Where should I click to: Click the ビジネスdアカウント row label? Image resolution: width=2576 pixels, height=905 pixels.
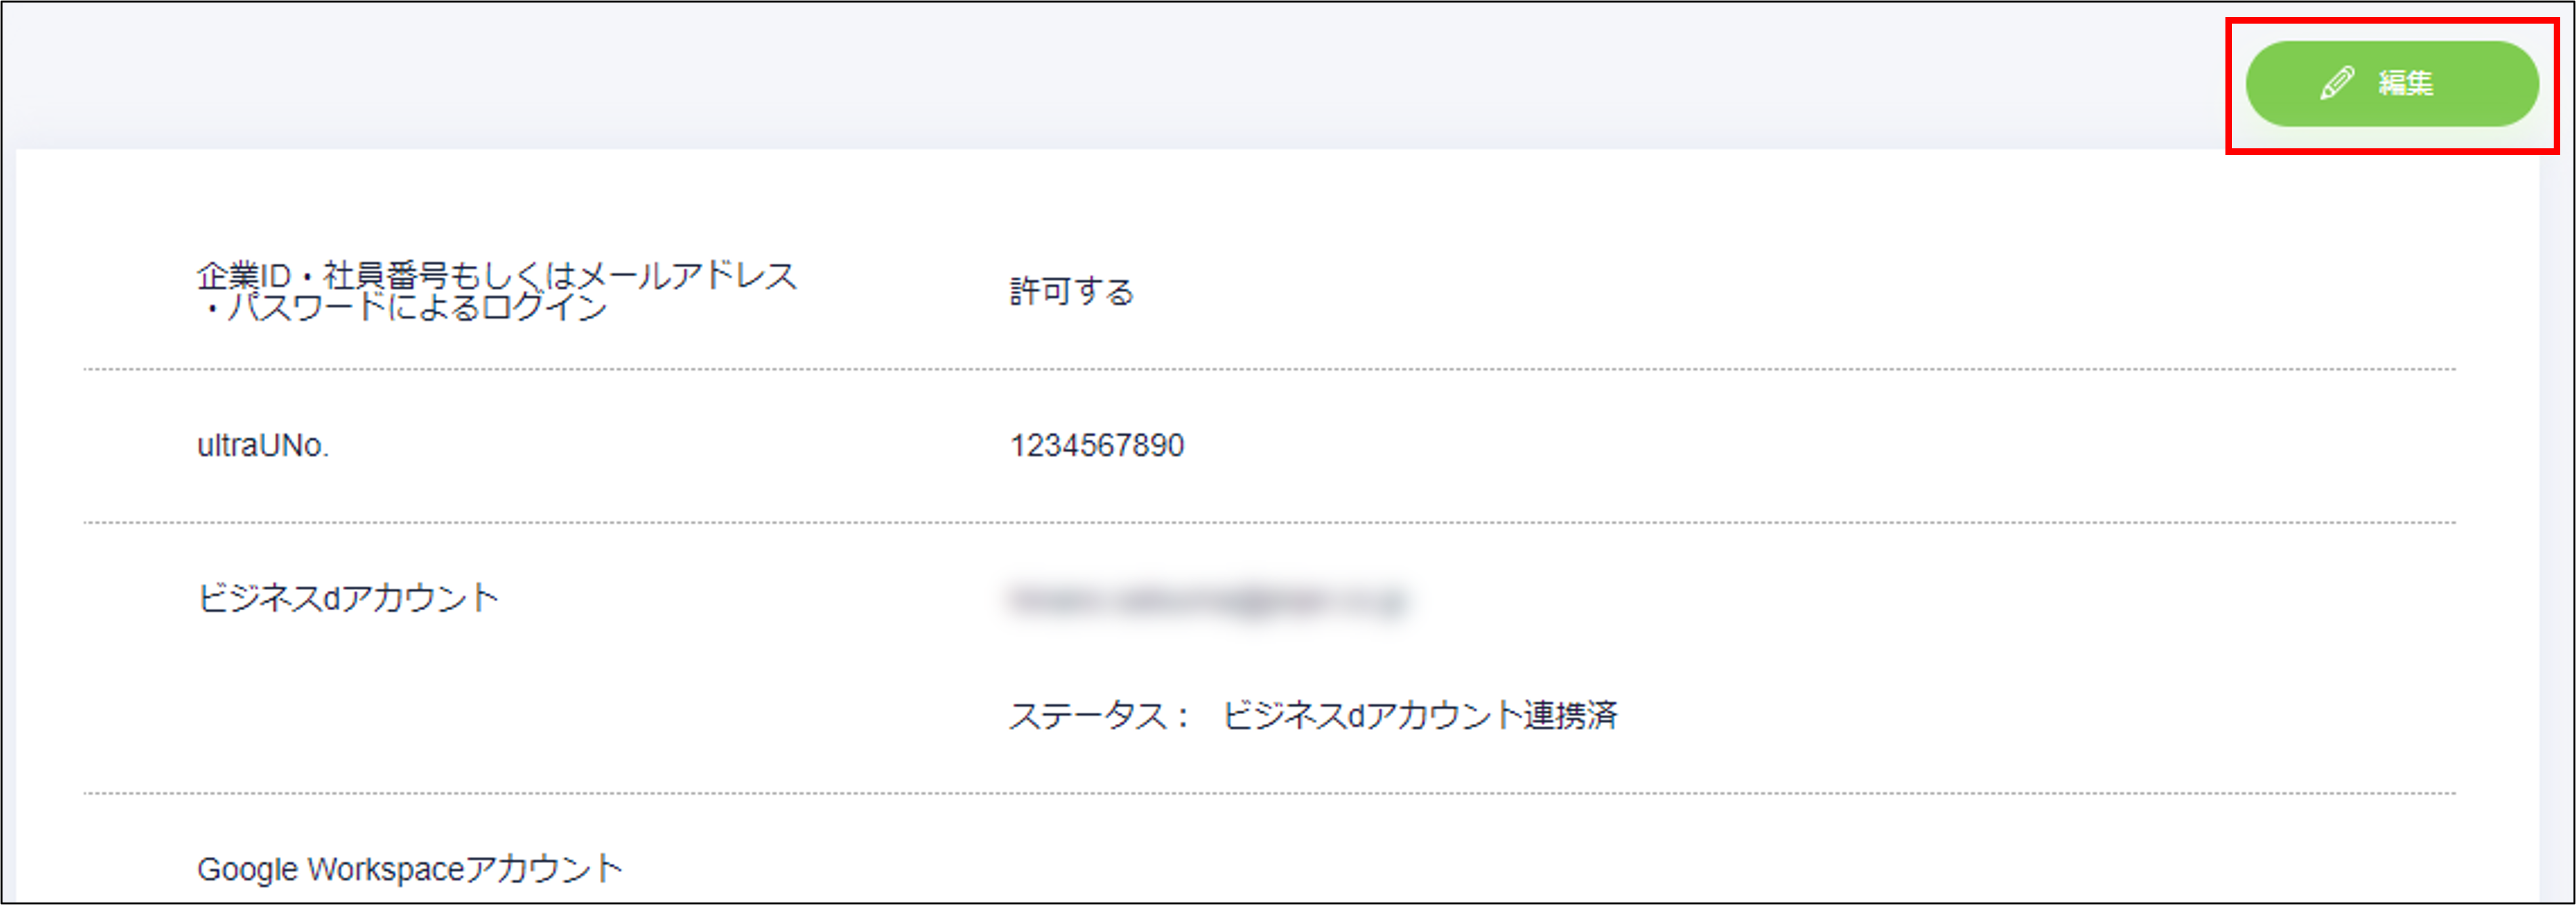[x=348, y=598]
